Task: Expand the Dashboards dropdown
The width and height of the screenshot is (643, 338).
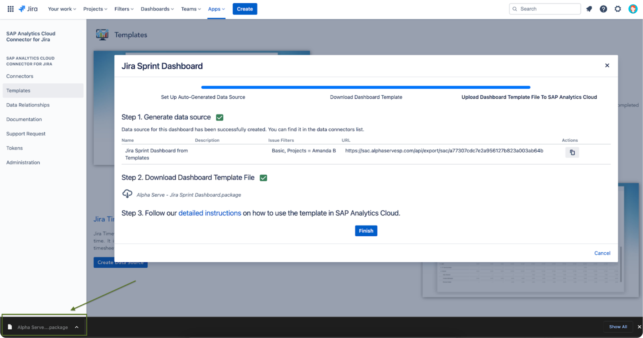Action: pyautogui.click(x=157, y=9)
